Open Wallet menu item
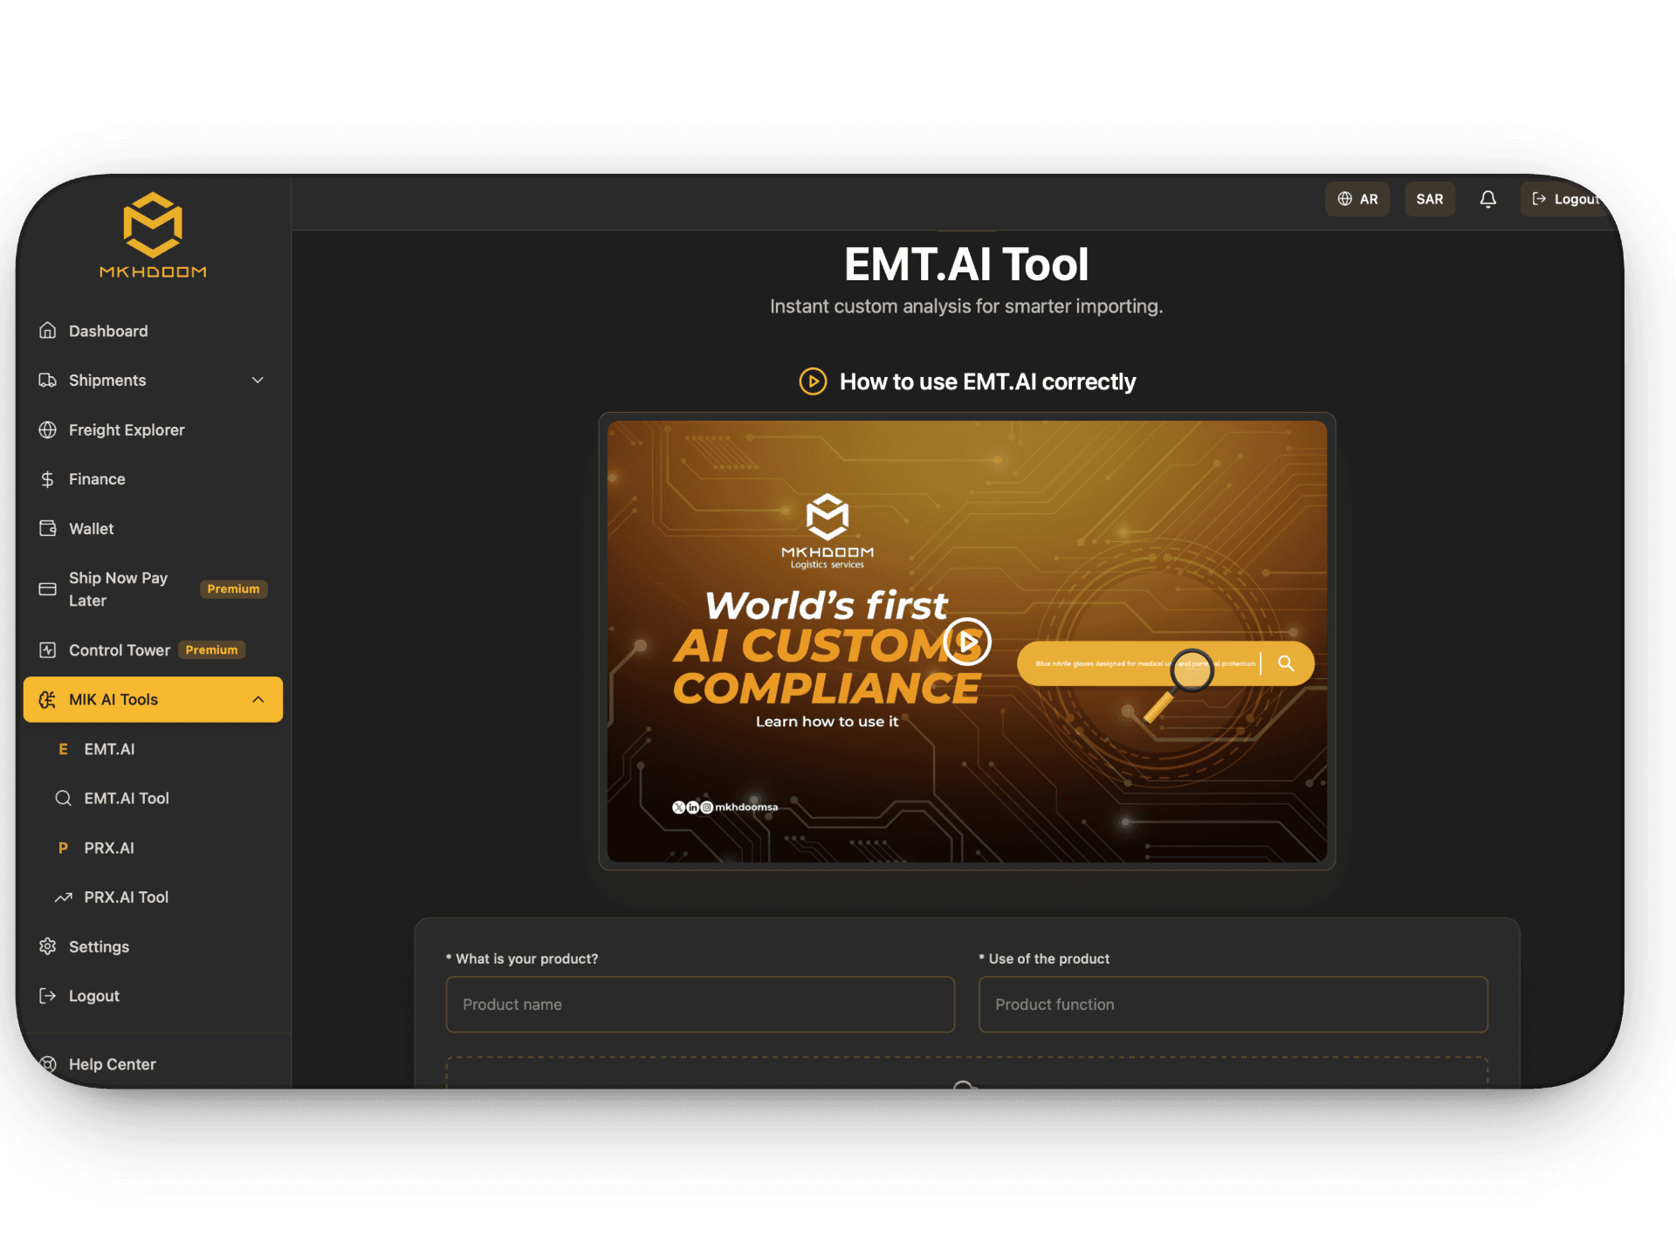 coord(153,529)
